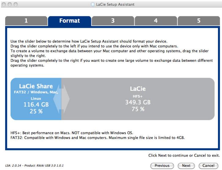
Task: Select the blue LaCie Share partition heading
Action: 36,86
